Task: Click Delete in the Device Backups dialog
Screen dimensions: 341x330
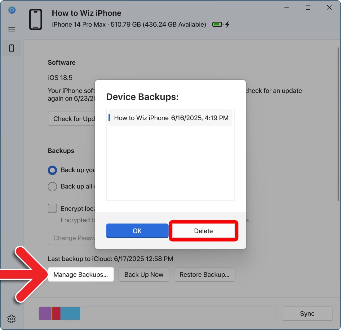Action: tap(203, 231)
